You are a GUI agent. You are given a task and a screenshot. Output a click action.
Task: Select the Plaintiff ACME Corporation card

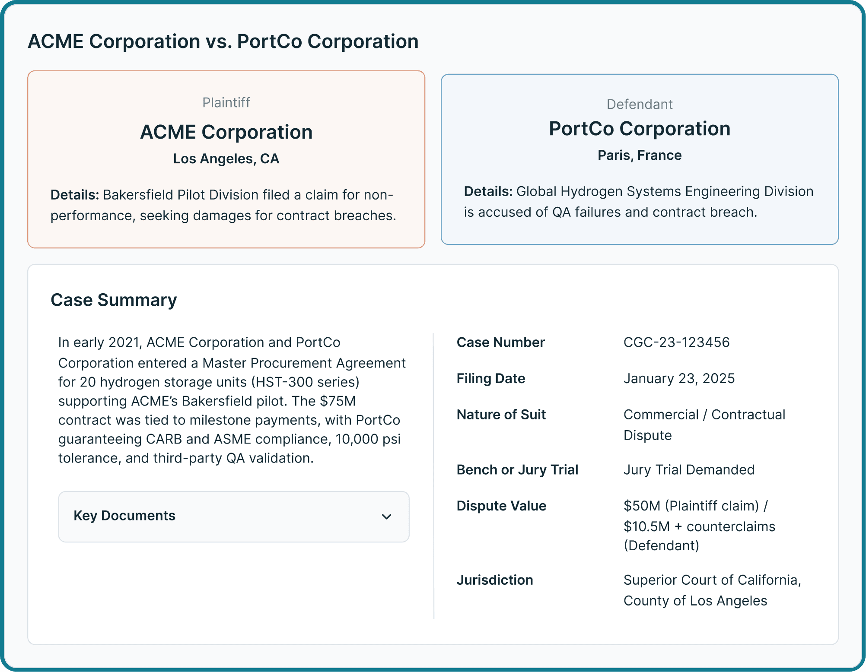tap(226, 159)
